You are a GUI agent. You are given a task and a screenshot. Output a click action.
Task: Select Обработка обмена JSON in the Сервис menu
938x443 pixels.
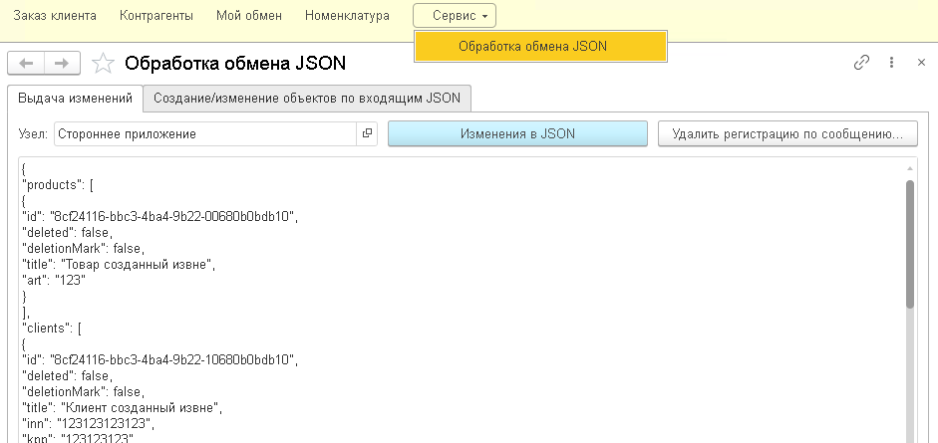pyautogui.click(x=532, y=46)
